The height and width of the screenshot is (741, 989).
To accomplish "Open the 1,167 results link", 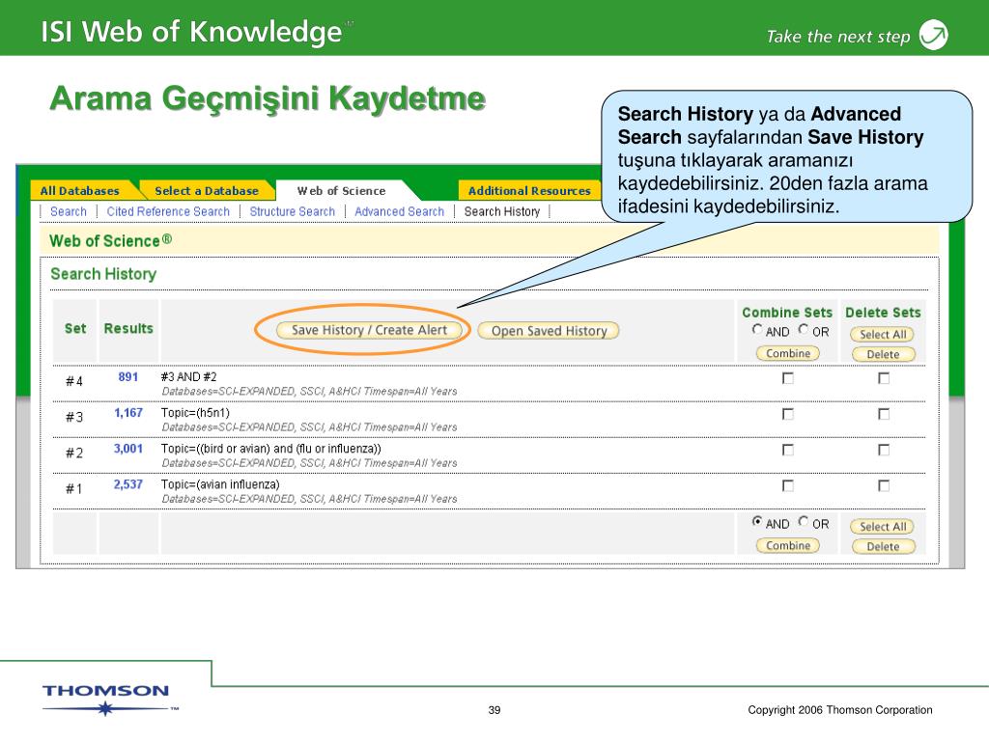I will (128, 413).
